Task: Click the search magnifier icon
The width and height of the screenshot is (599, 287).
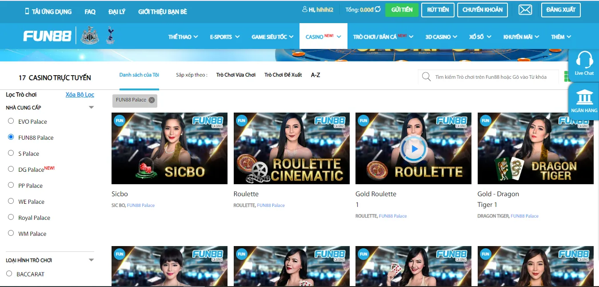Action: [x=426, y=77]
